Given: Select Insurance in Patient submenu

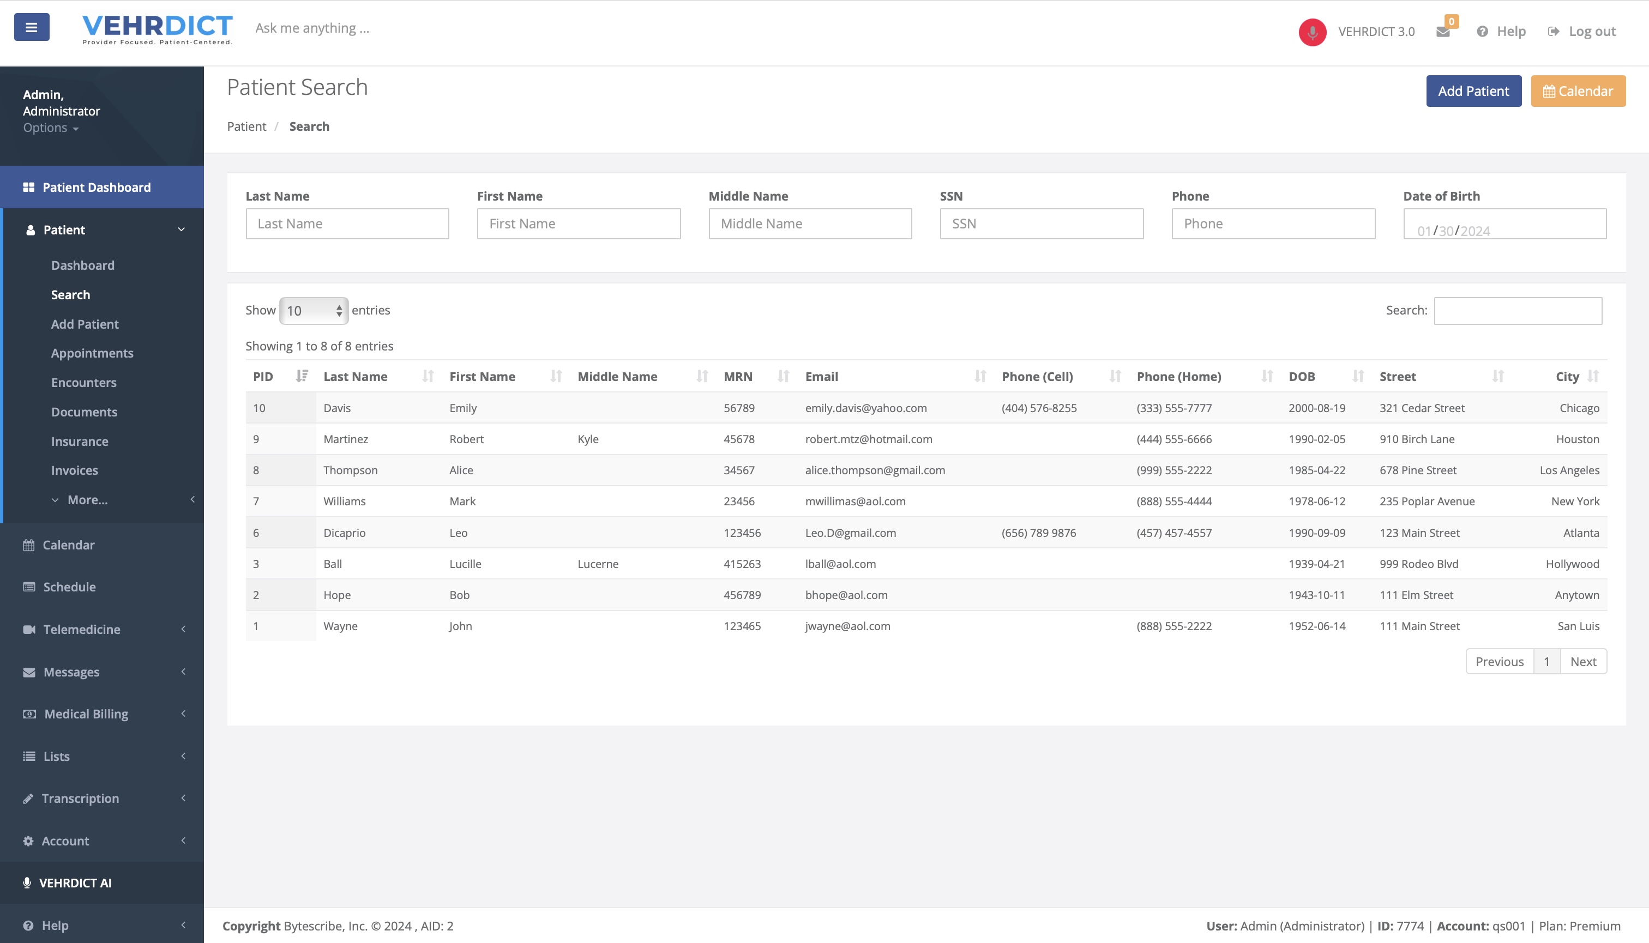Looking at the screenshot, I should (80, 441).
